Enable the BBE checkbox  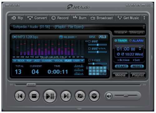(89, 42)
